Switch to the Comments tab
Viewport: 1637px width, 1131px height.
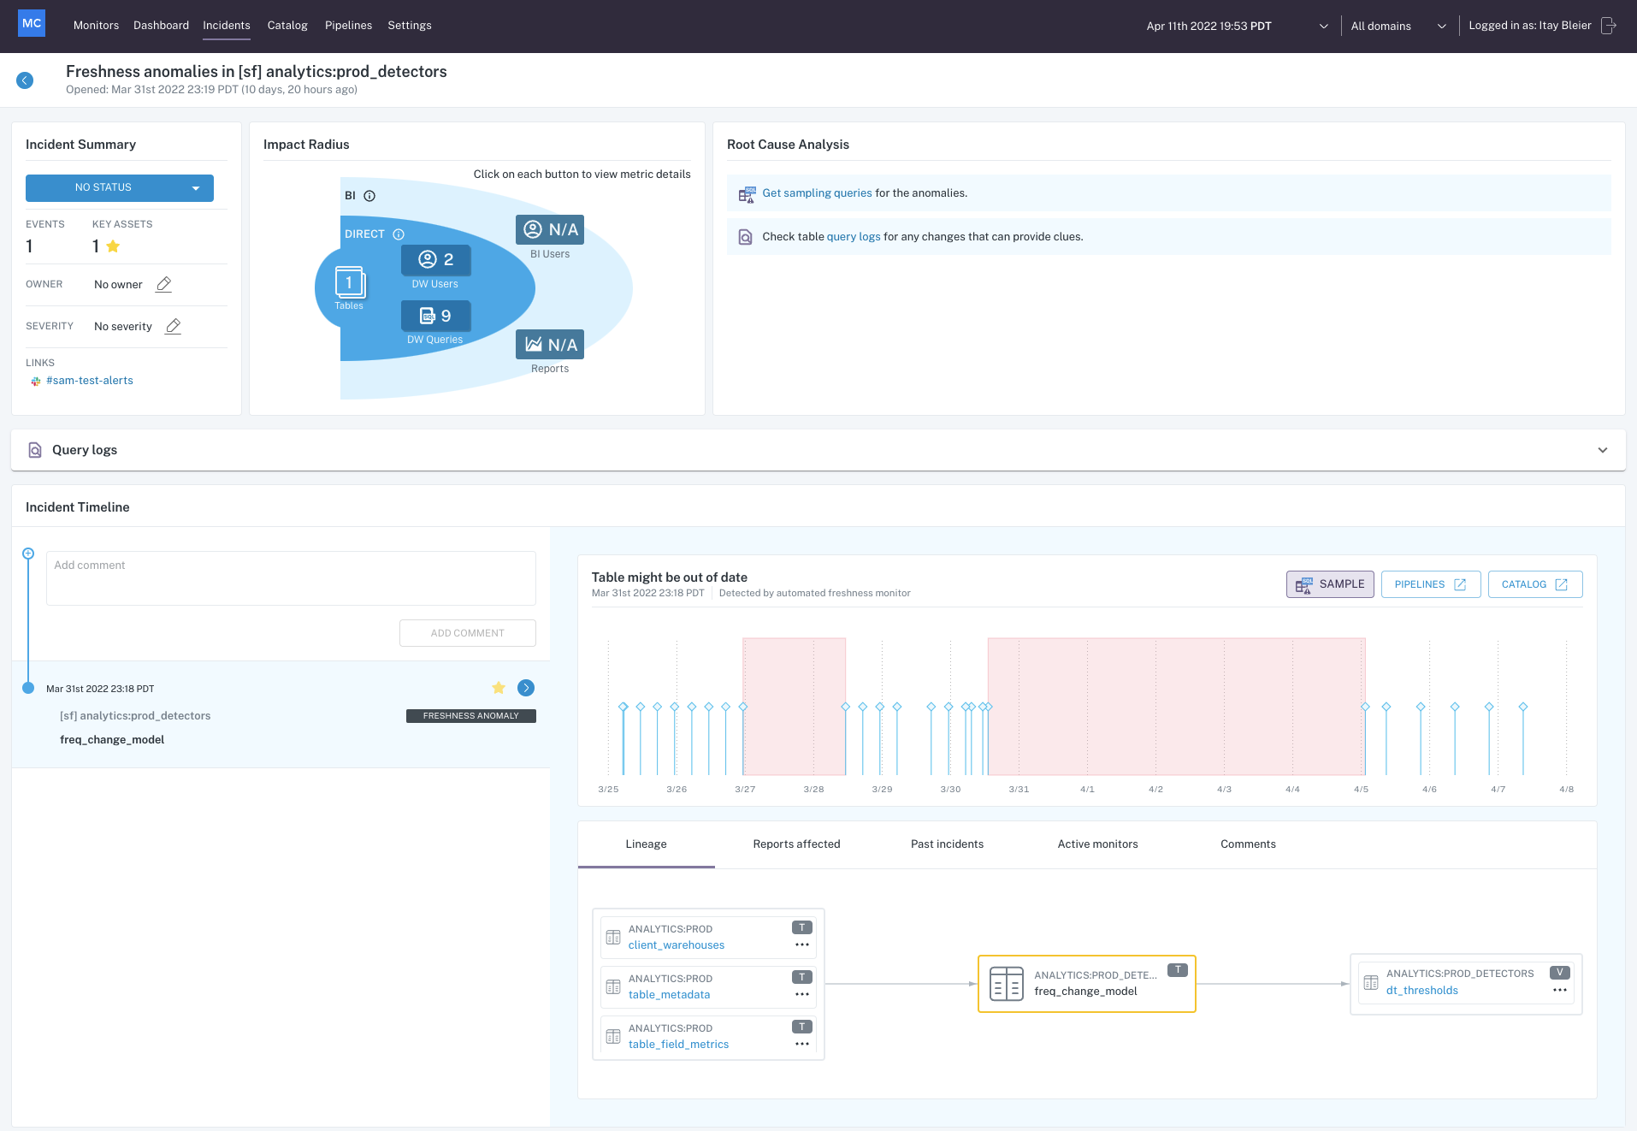1249,844
